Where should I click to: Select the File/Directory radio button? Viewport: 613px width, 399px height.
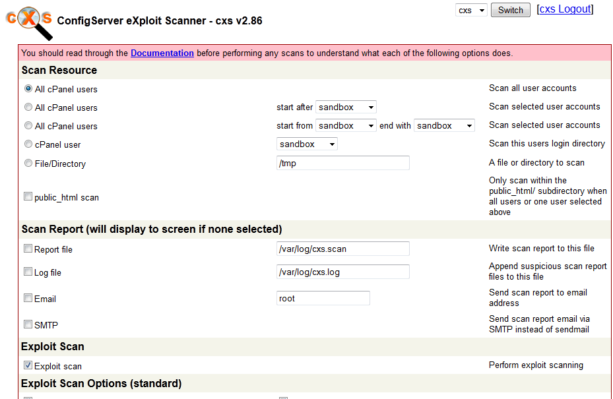pos(28,163)
